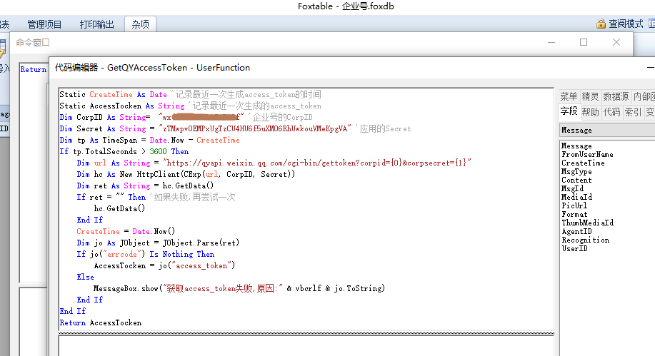The image size is (655, 356).
Task: Close the 命令窗口 window
Action: (x=616, y=42)
